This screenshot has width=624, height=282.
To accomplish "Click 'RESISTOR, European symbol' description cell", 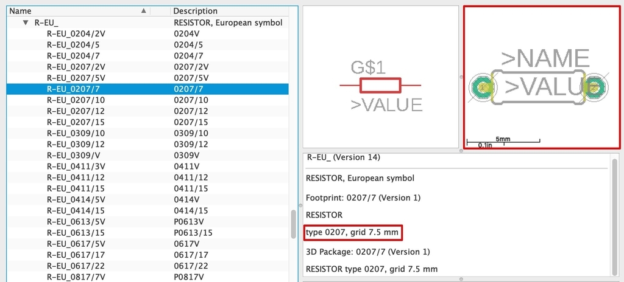I will (228, 22).
